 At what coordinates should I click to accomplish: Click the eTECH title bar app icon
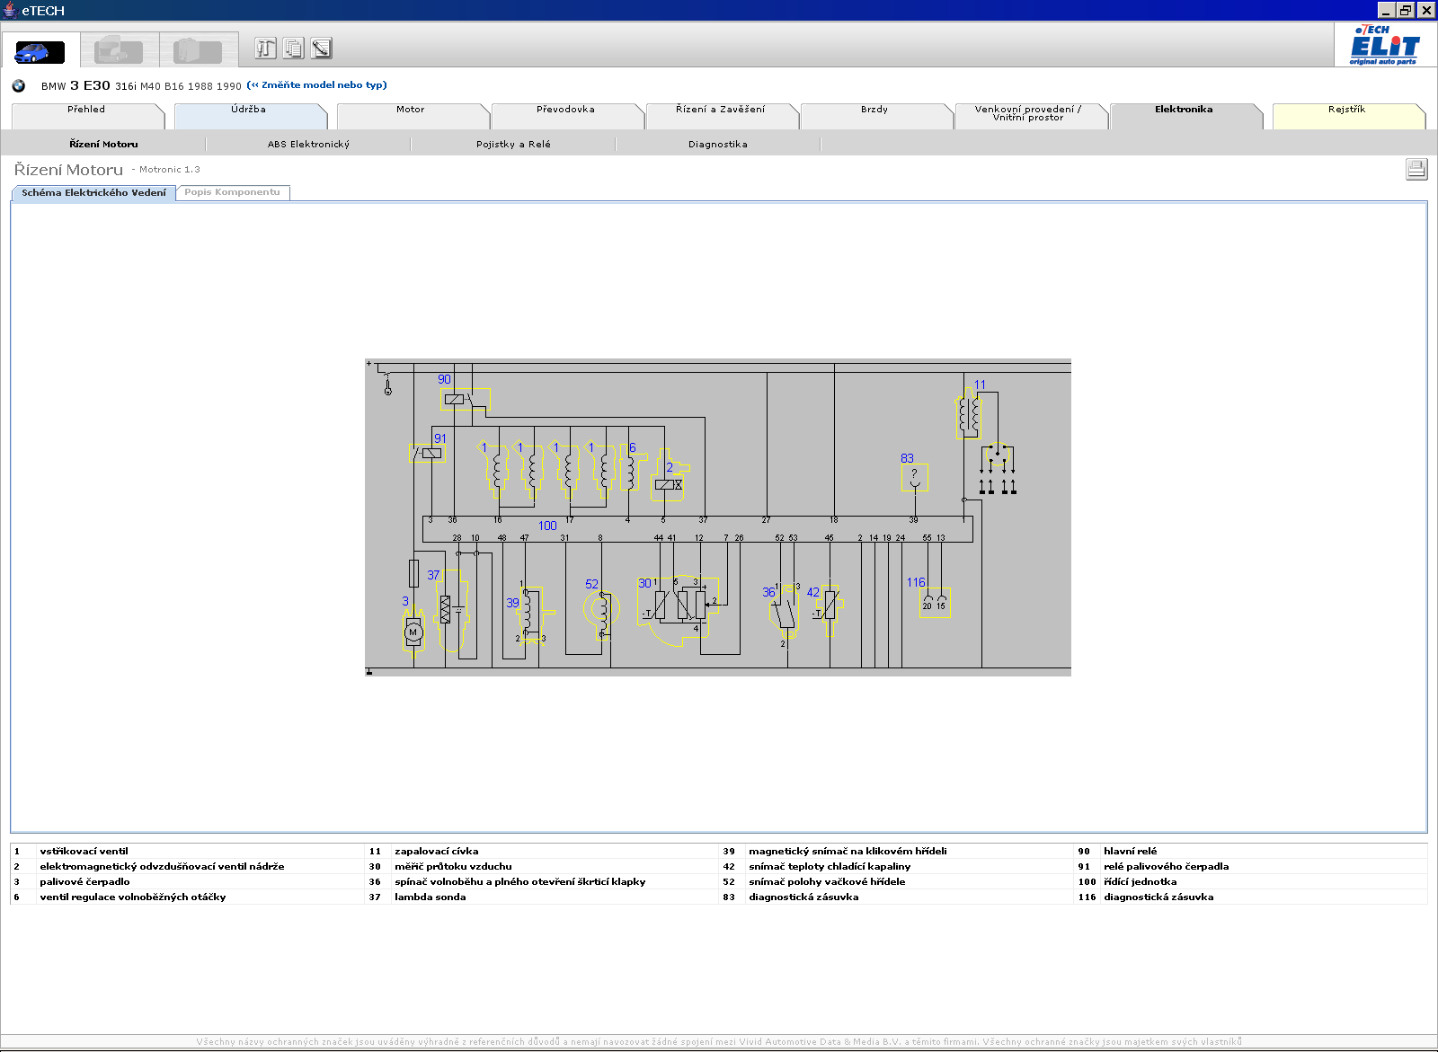tap(10, 10)
